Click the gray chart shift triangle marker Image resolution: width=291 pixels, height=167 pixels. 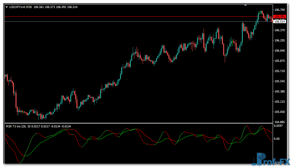pos(246,5)
